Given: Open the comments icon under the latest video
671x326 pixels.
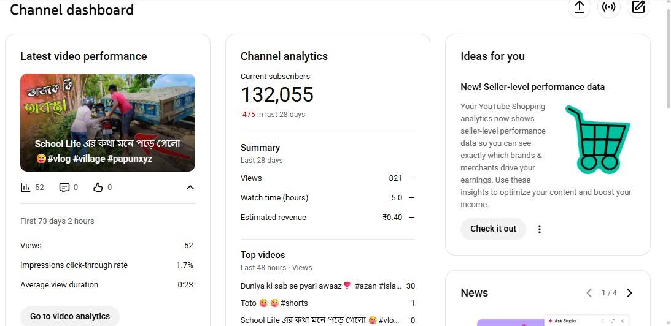Looking at the screenshot, I should [x=64, y=188].
